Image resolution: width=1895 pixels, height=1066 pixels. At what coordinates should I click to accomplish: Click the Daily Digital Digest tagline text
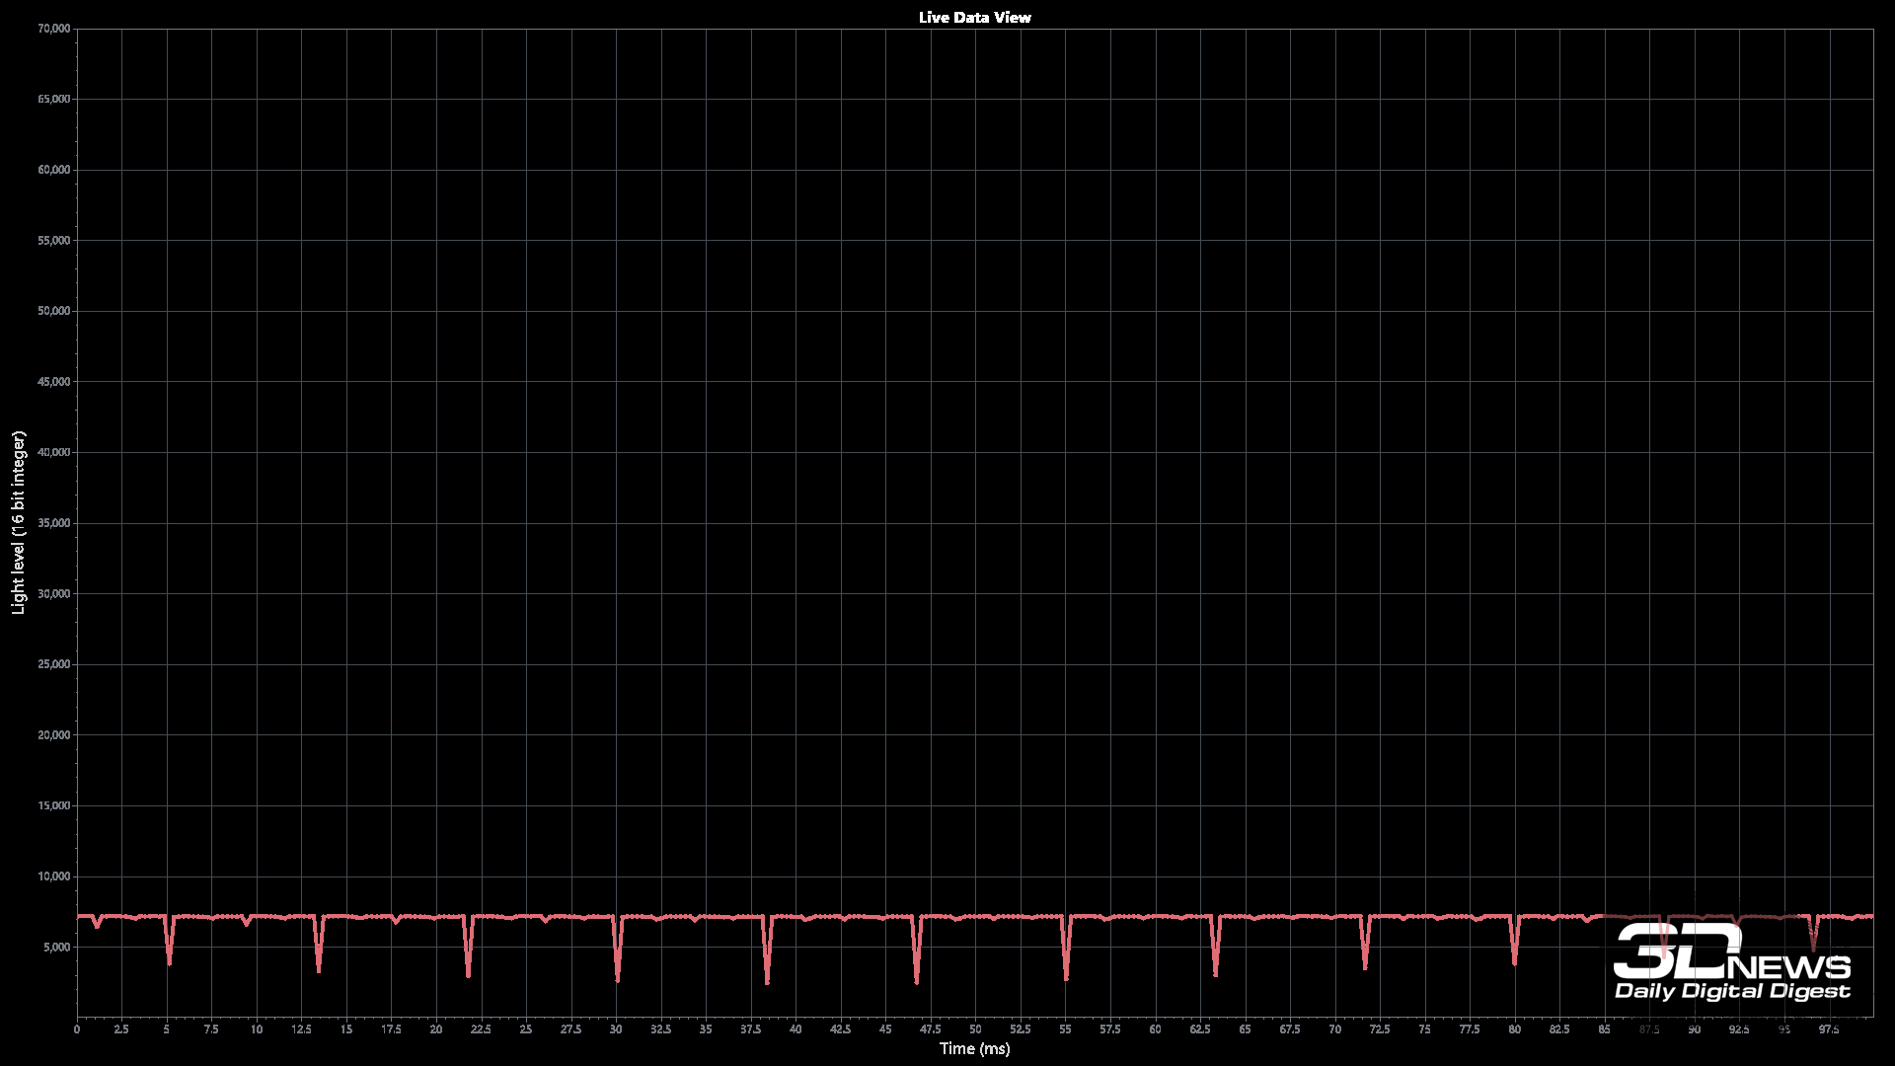1732,991
